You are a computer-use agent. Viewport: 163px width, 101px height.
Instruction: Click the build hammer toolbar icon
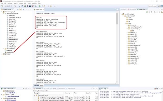[15, 6]
